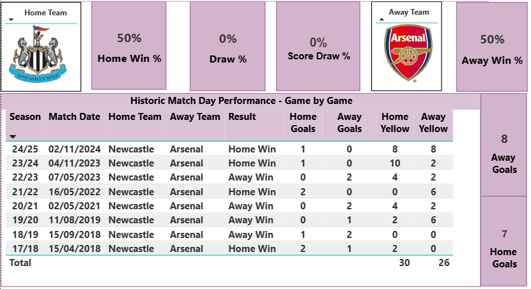Select the Home Win % card
Screen dimensions: 531x289
pos(129,47)
